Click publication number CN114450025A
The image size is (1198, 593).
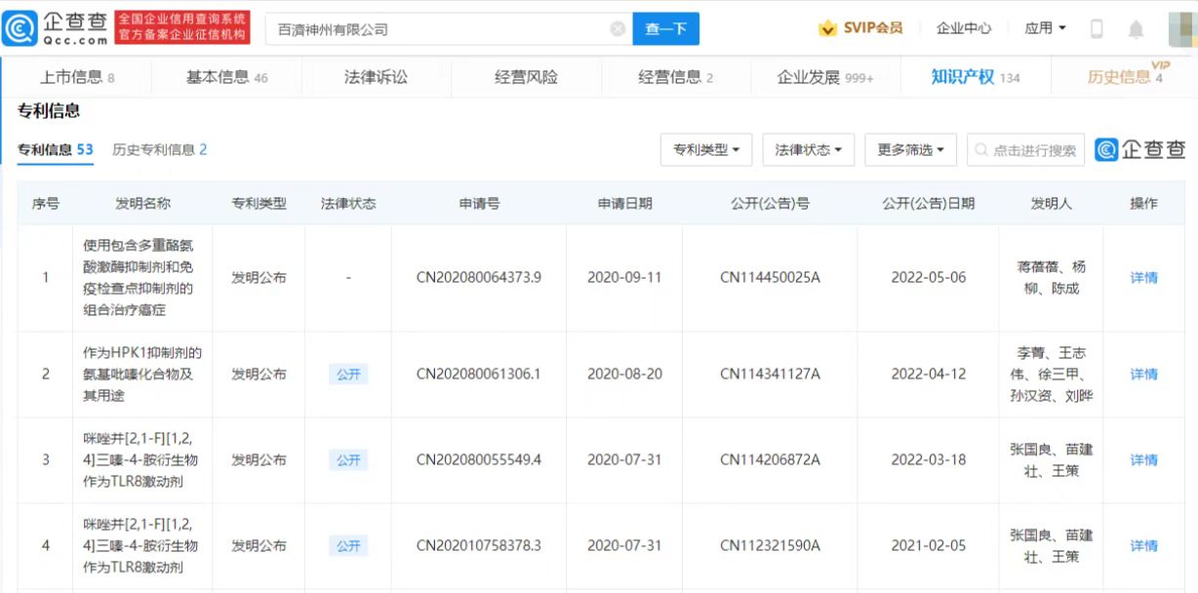click(x=770, y=277)
